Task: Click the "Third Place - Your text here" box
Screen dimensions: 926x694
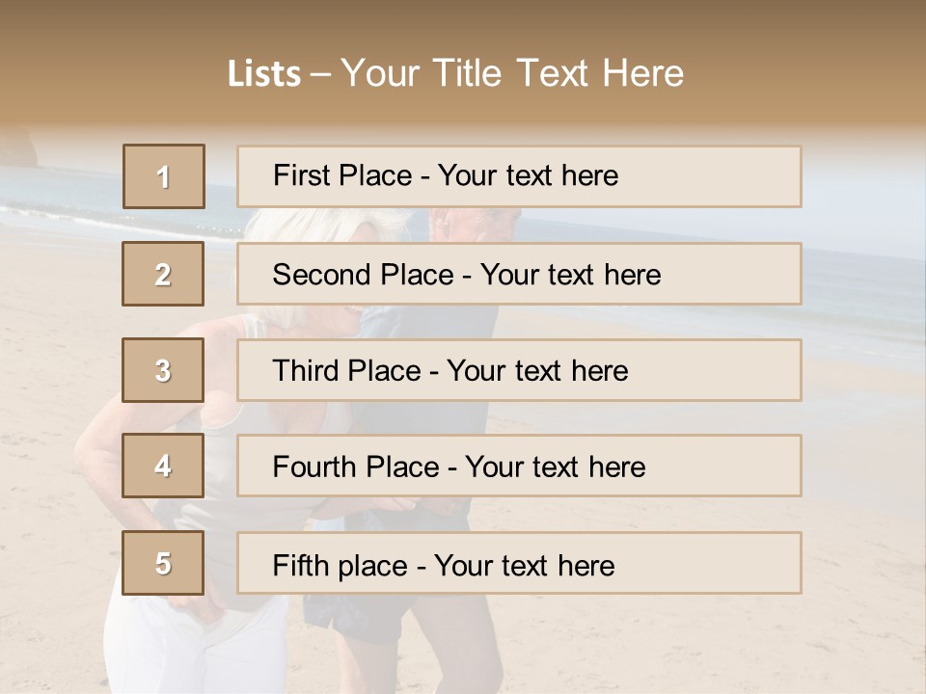Action: click(519, 370)
